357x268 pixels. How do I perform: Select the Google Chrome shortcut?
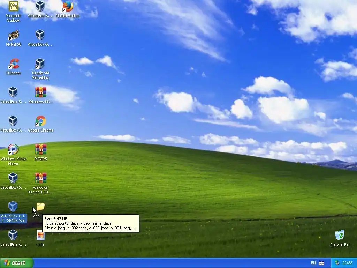(40, 124)
